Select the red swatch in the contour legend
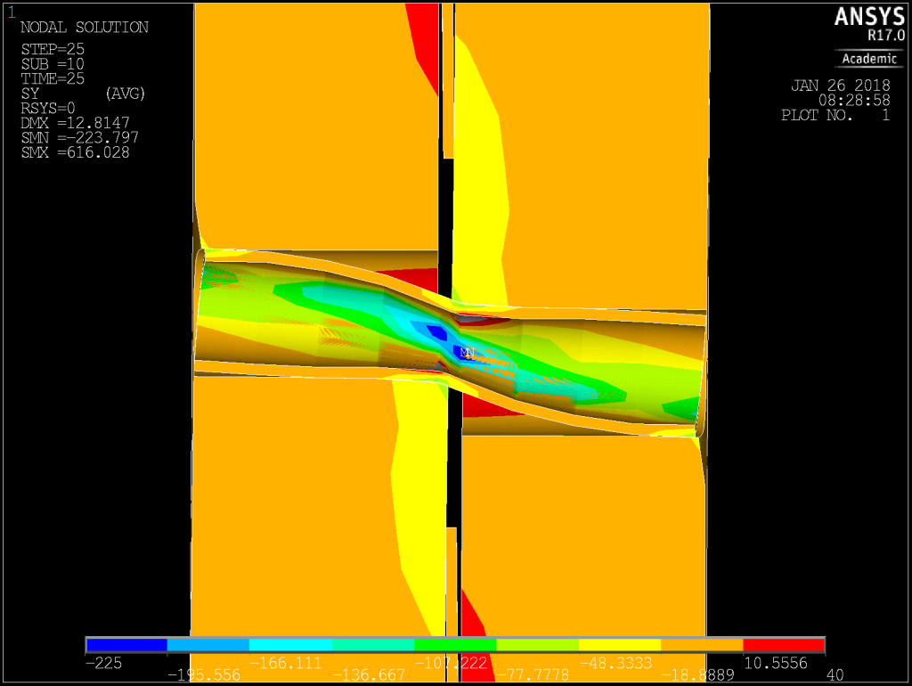This screenshot has height=686, width=912. [x=784, y=645]
